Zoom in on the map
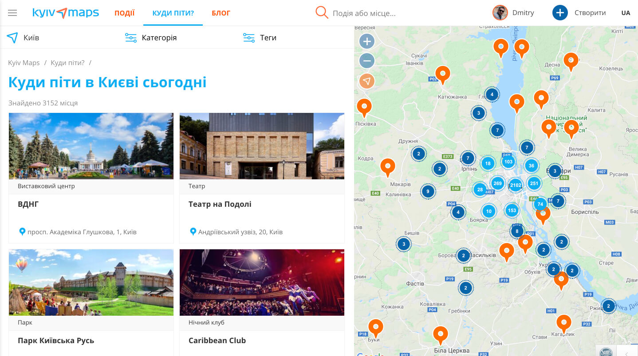 click(x=367, y=41)
